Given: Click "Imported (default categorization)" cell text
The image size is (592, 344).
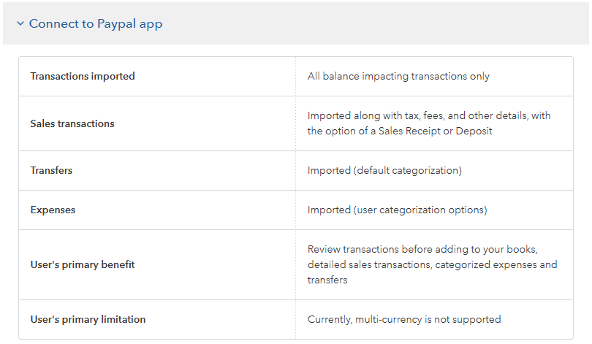Looking at the screenshot, I should 384,171.
